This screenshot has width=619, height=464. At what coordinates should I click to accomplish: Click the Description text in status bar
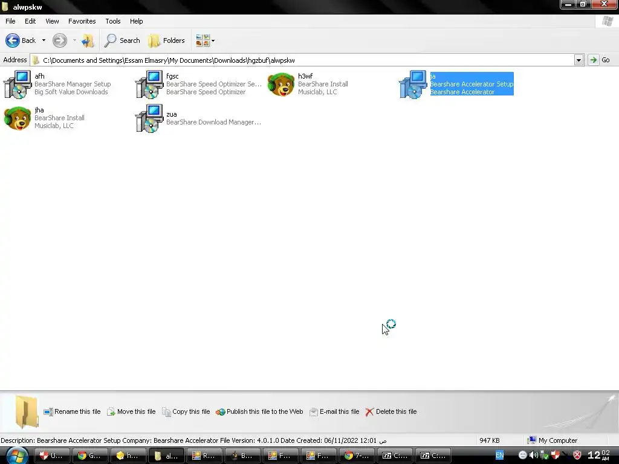(193, 440)
